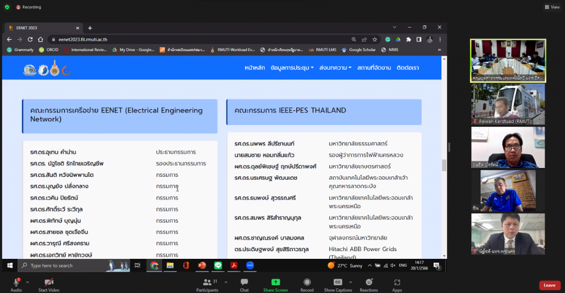
Task: Open the Chrome extensions puzzle icon
Action: point(408,39)
